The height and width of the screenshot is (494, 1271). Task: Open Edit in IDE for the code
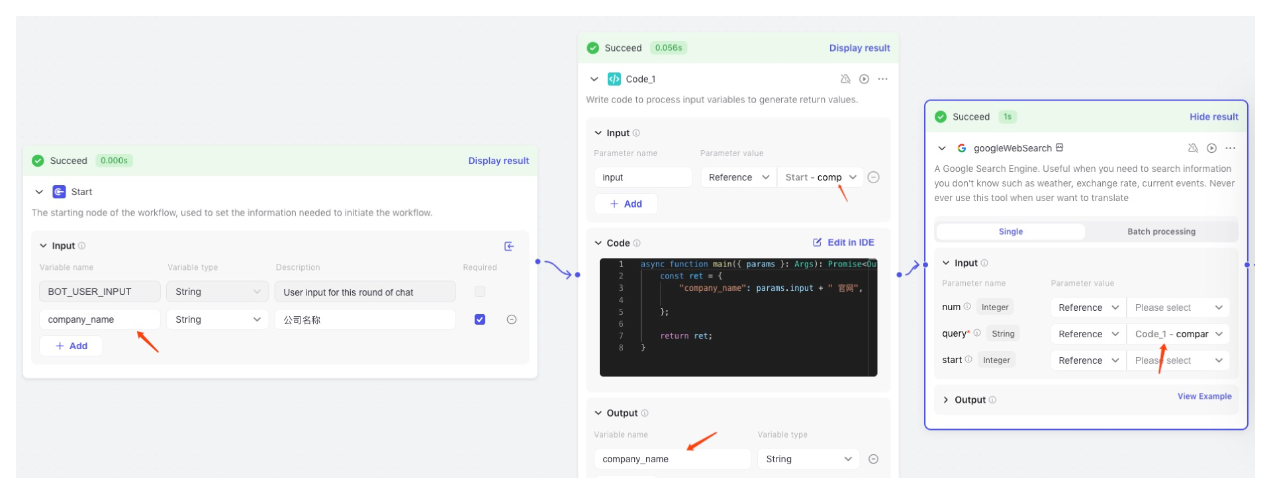click(843, 243)
